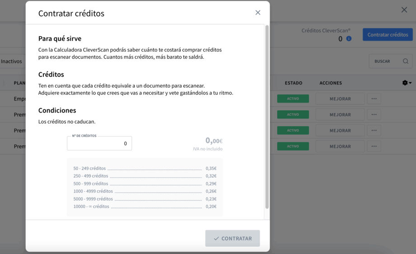
Task: Click the Mejorar button in fourth row
Action: 340,146
